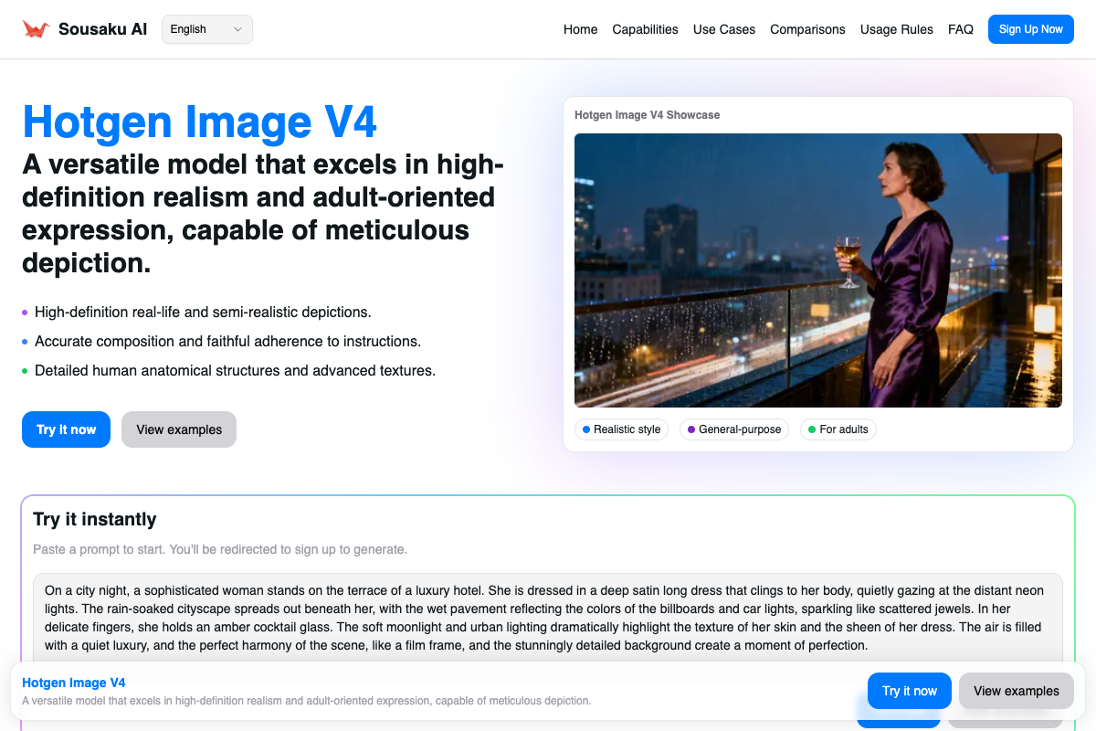The image size is (1096, 731).
Task: Click hero View examples button
Action: pos(179,429)
